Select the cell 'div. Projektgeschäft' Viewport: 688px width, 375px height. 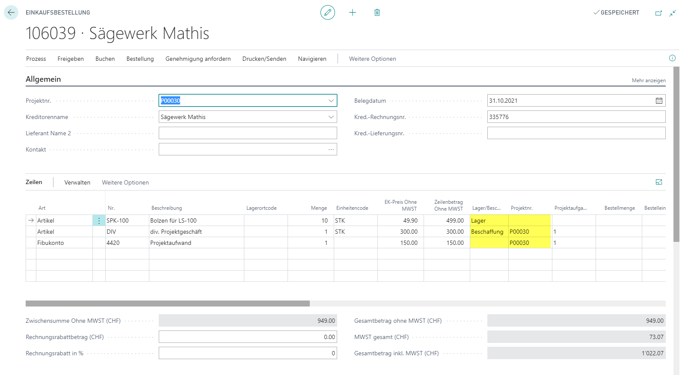pos(196,232)
